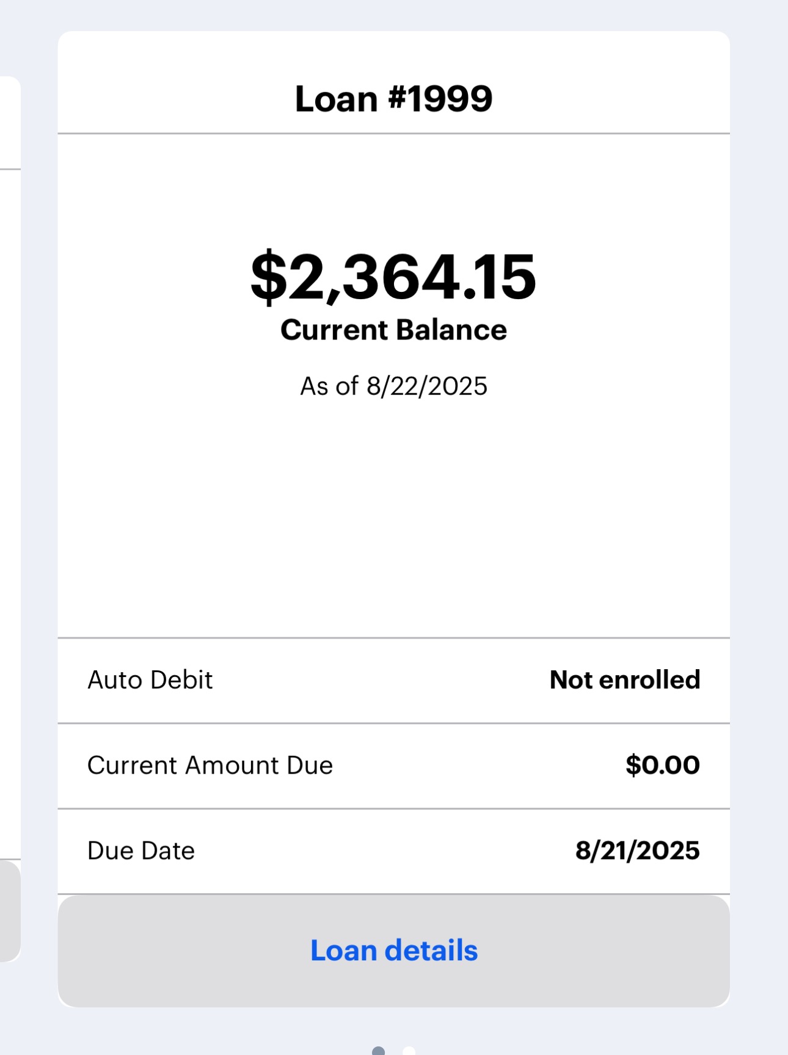Tap the Loan #1999 card title

pos(393,98)
